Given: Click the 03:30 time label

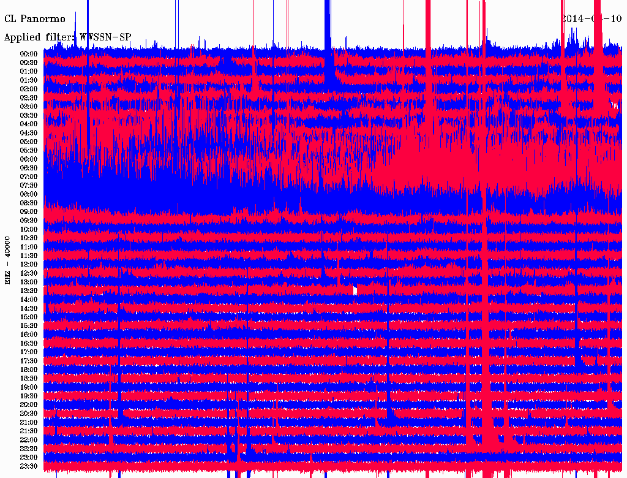Looking at the screenshot, I should [x=29, y=115].
